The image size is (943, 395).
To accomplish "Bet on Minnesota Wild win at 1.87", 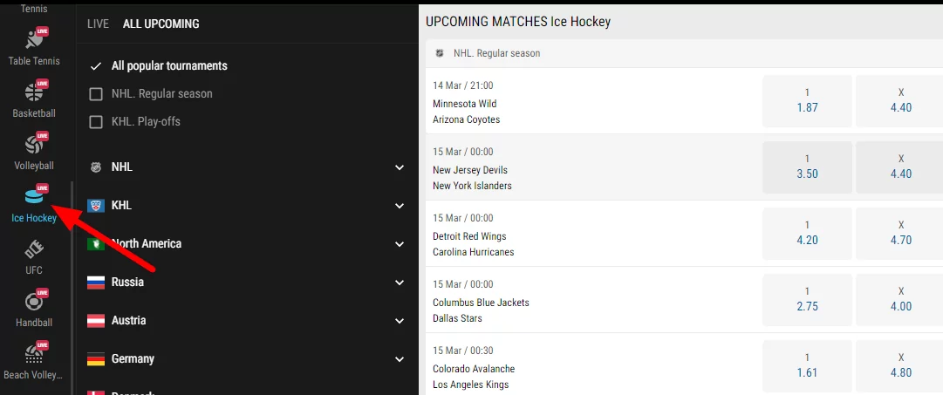I will click(x=807, y=100).
